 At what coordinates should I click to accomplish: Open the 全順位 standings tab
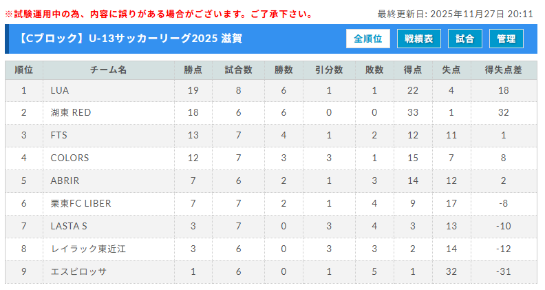(368, 39)
